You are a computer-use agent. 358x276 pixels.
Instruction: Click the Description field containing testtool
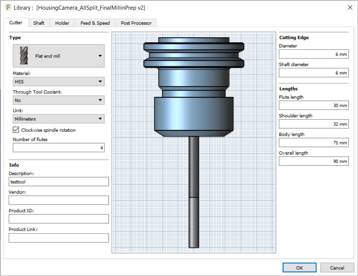click(x=59, y=182)
